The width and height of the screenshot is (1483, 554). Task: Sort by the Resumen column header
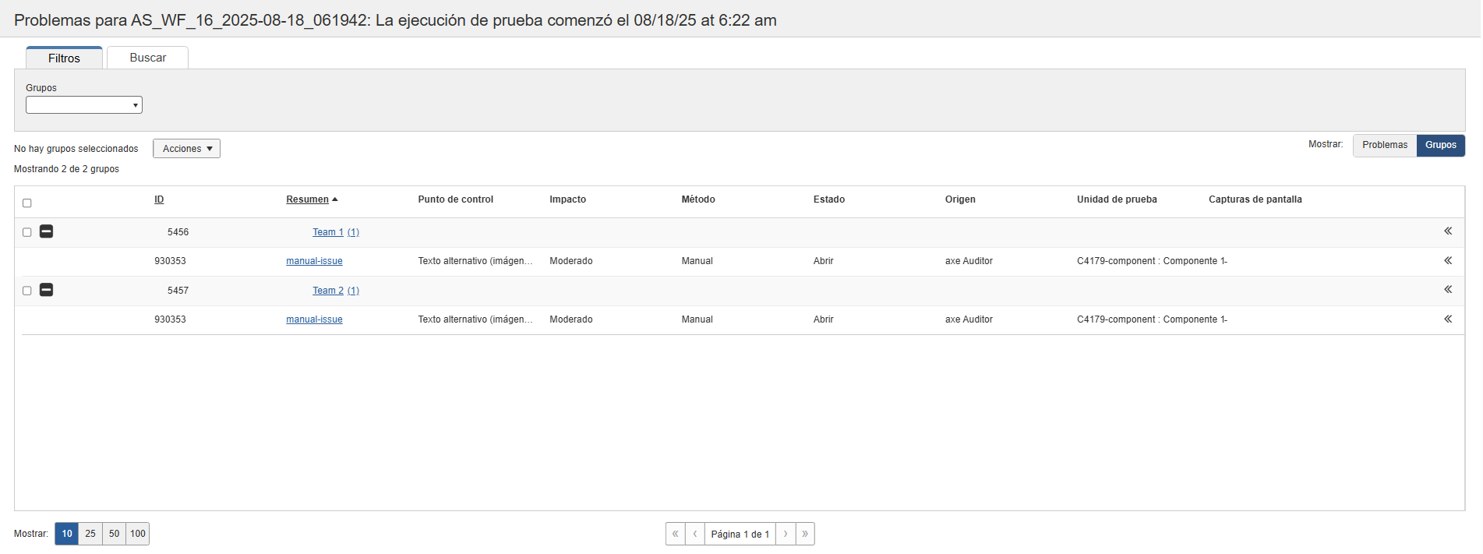[307, 199]
